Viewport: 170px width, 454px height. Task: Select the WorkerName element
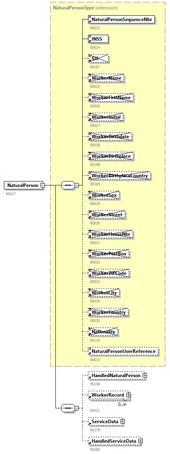click(106, 78)
